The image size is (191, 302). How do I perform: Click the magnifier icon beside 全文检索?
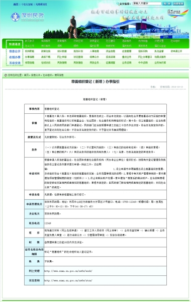[x=118, y=4]
